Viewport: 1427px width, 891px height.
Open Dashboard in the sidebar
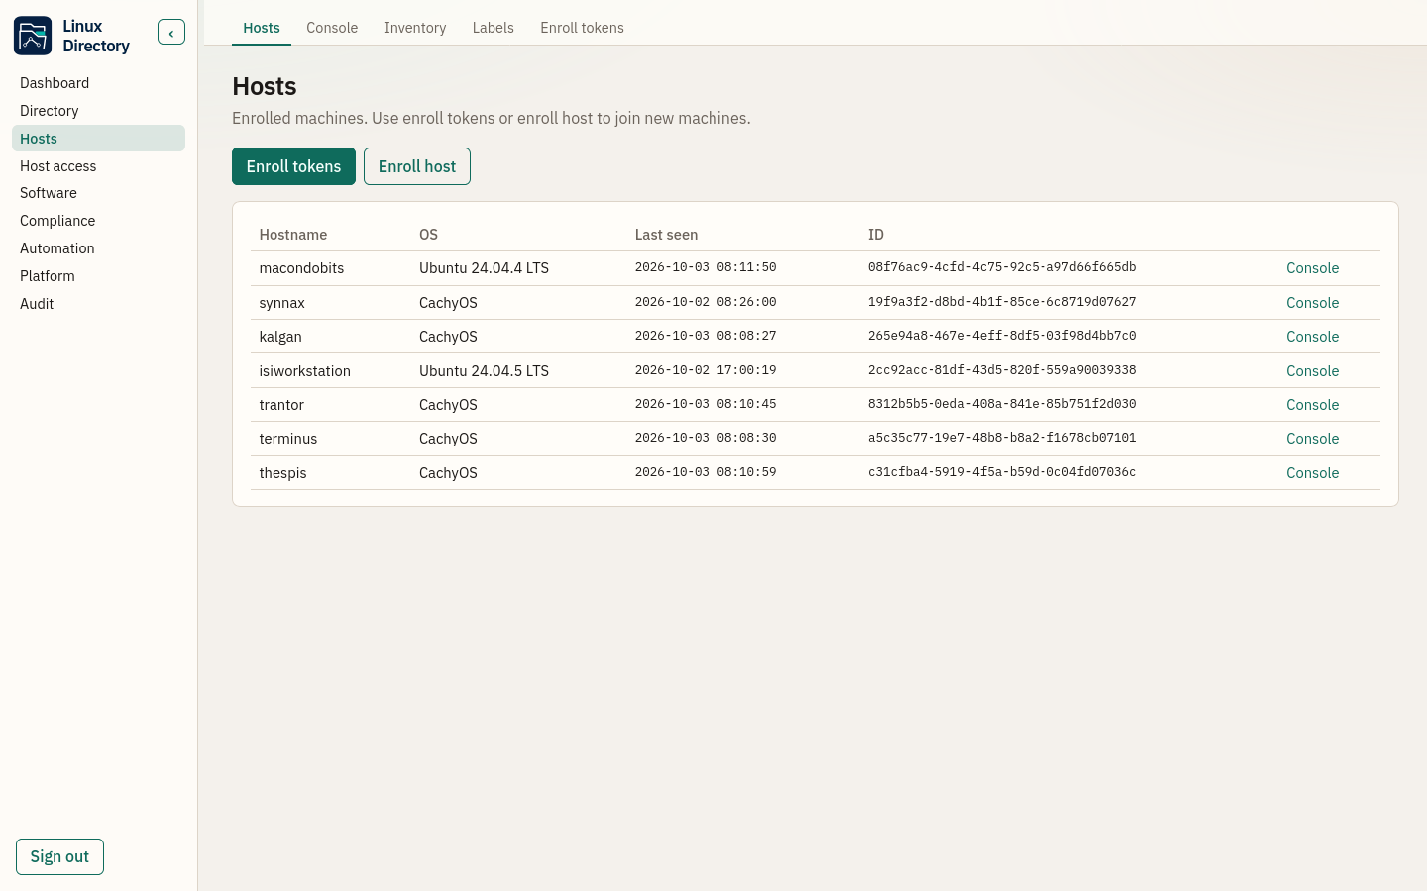tap(98, 83)
